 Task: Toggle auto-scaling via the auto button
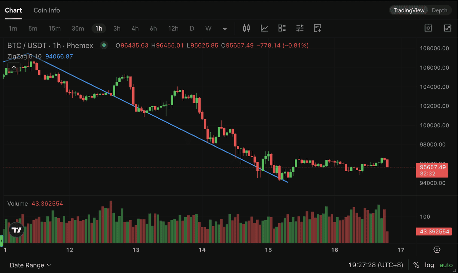pos(446,265)
